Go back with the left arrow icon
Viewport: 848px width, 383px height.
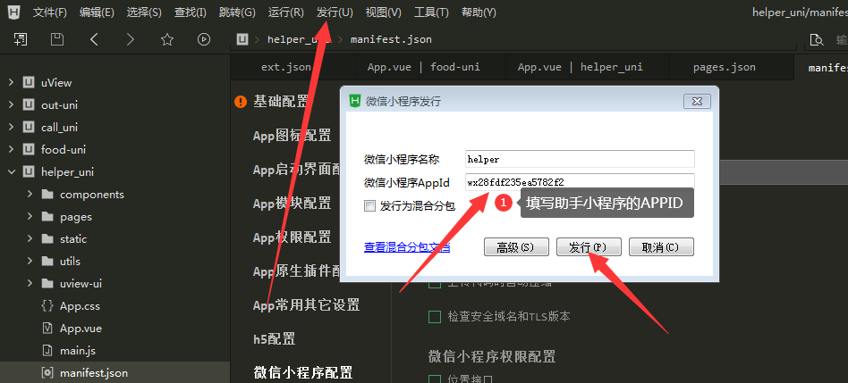pyautogui.click(x=94, y=39)
